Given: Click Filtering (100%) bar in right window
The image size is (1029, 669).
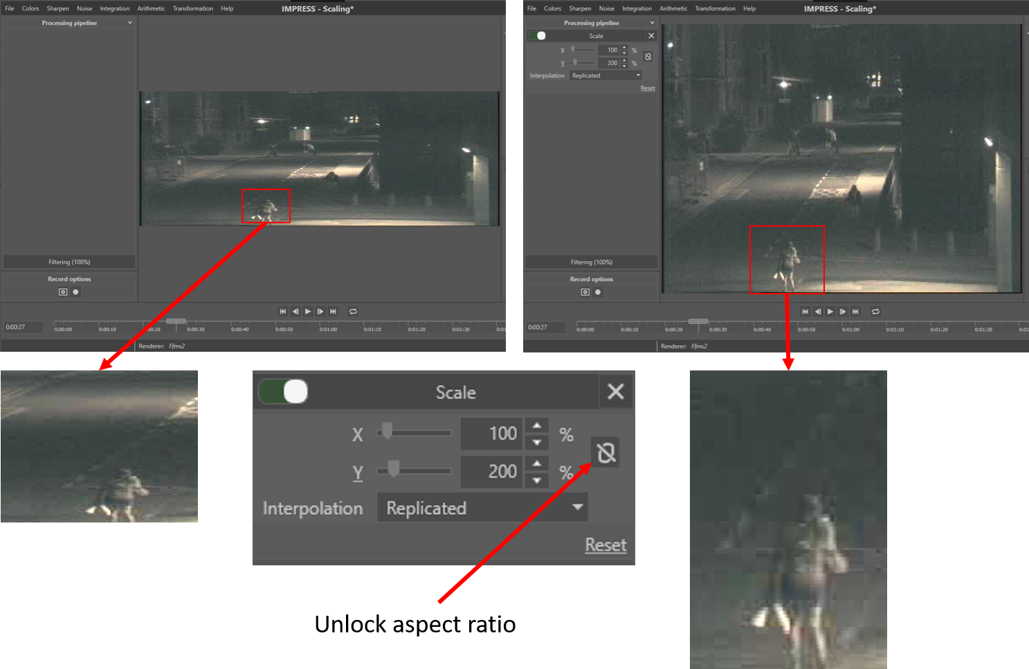Looking at the screenshot, I should [x=592, y=262].
